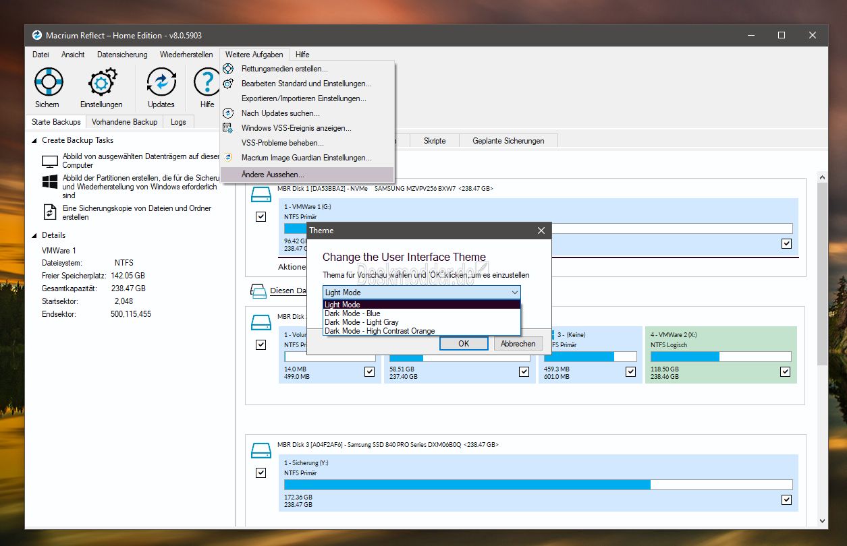Click the Updates refresh icon
Screen dimensions: 847x546
161,82
